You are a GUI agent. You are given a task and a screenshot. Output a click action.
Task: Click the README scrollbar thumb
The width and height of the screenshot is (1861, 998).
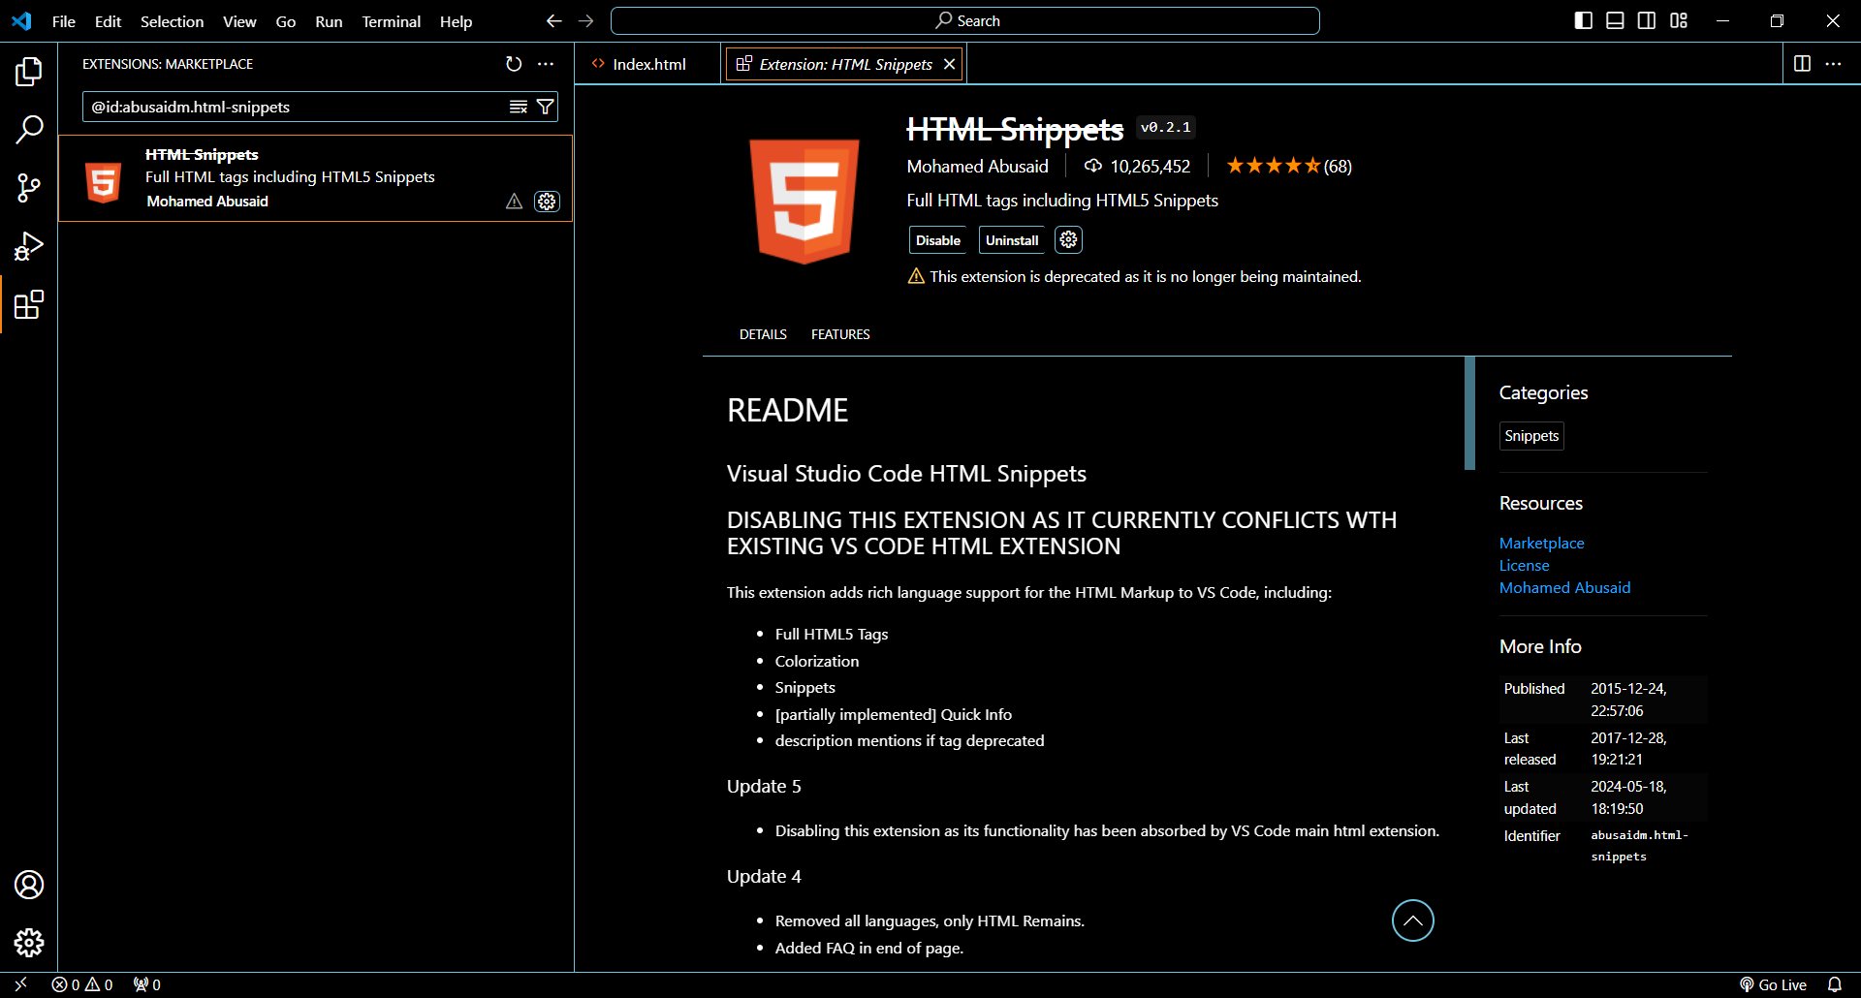click(1469, 414)
